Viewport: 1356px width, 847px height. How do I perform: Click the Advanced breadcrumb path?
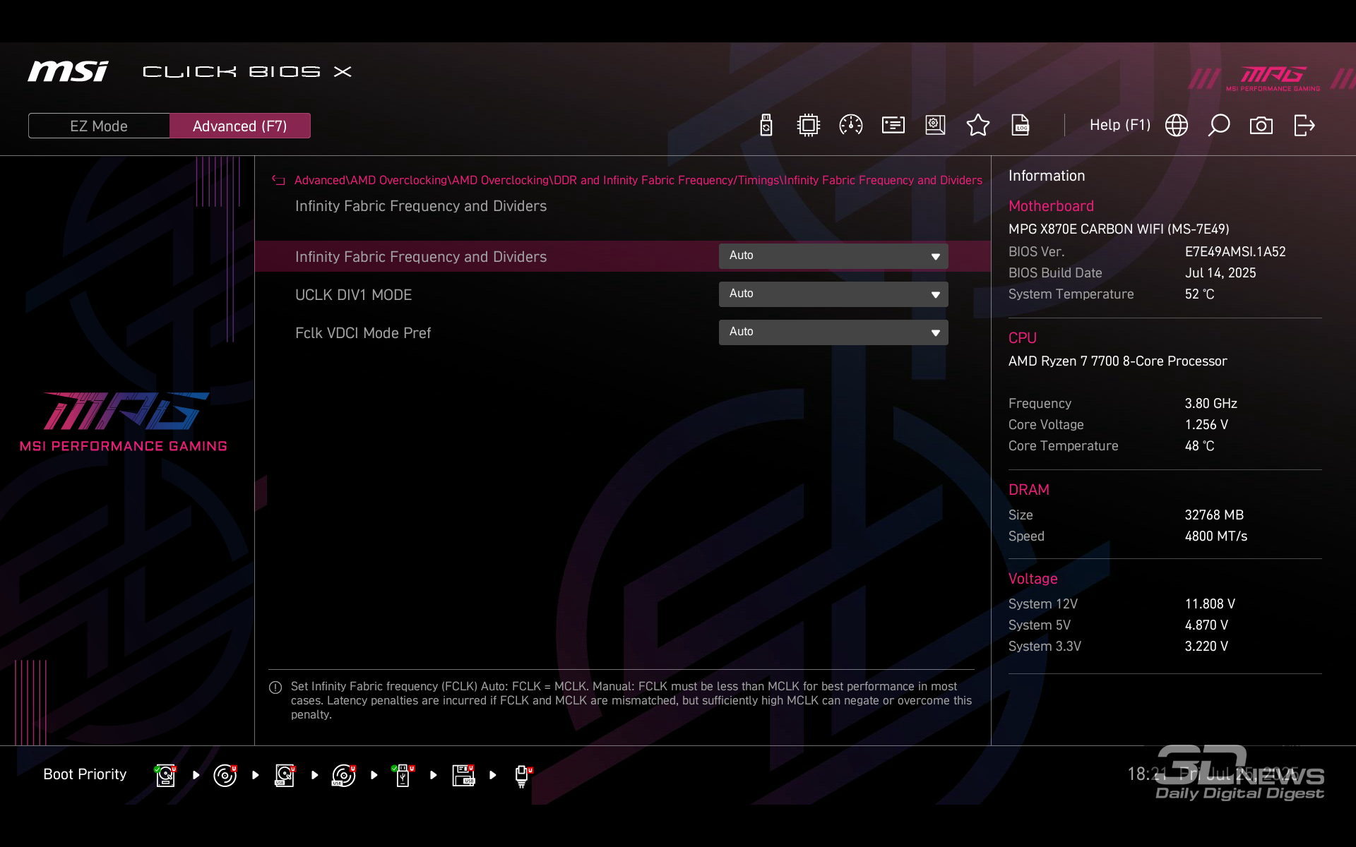tap(638, 181)
